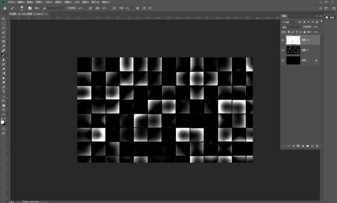
Task: Toggle type layer filter (T) in Layers panel
Action: point(309,22)
